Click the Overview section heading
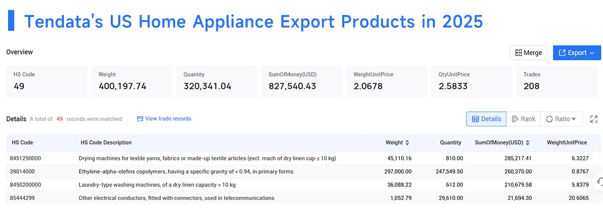This screenshot has height=211, width=603. [x=20, y=52]
